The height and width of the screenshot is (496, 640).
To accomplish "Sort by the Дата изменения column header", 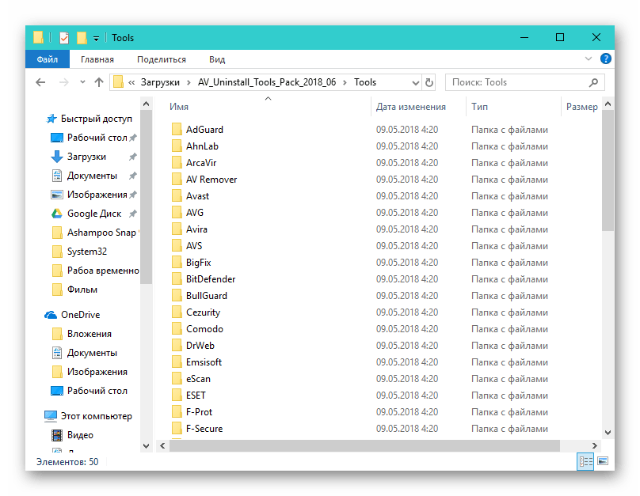I will pos(410,107).
